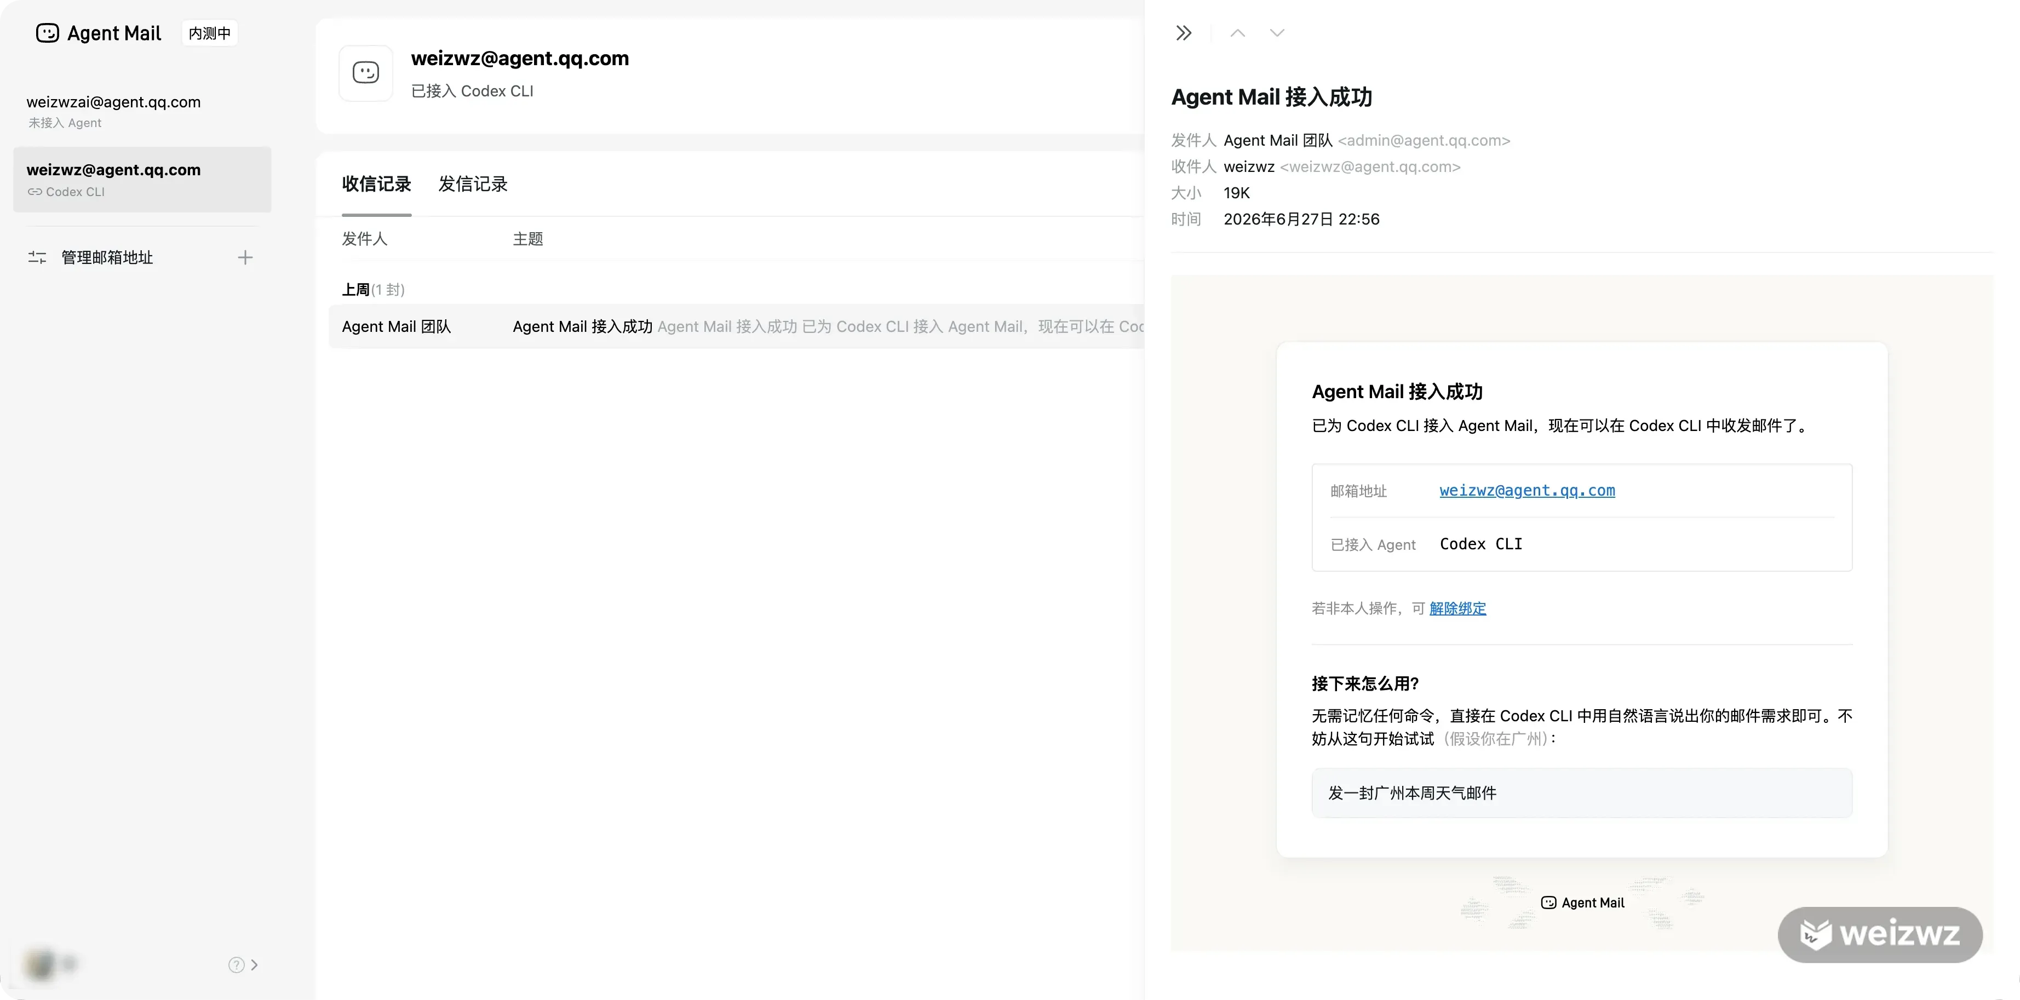Open help via the question mark icon
The width and height of the screenshot is (2020, 1000).
coord(236,965)
